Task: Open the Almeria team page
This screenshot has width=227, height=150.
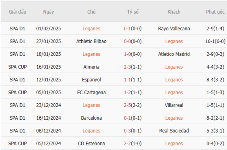Action: [x=91, y=67]
